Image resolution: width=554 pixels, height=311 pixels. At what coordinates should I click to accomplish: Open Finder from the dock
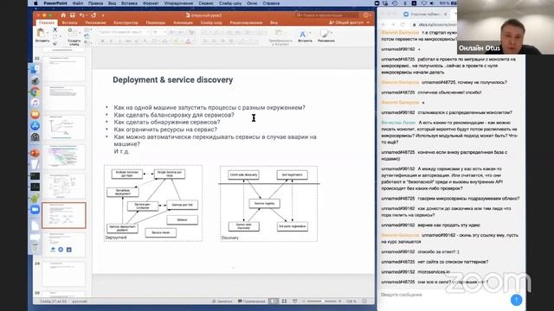click(x=35, y=69)
